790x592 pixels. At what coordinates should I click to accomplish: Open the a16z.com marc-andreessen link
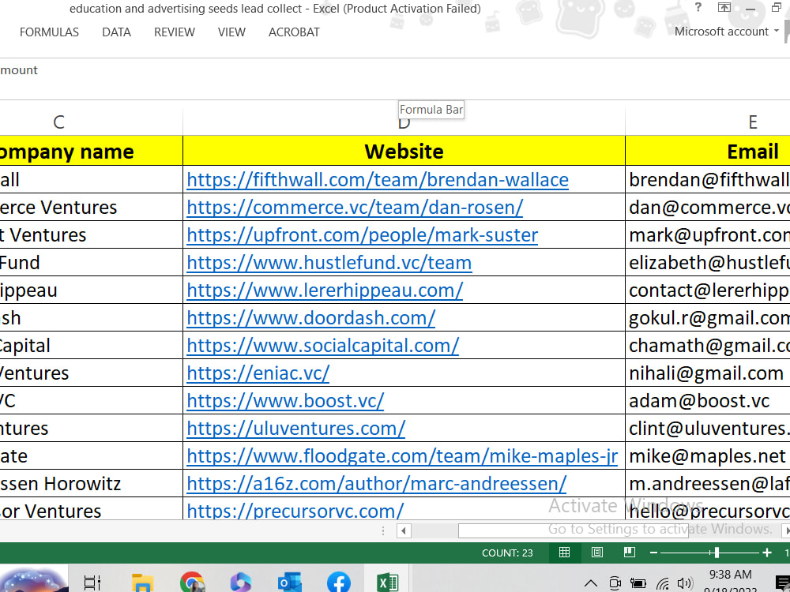pos(376,484)
